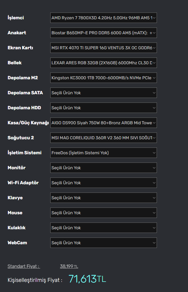Viewport: 188px width, 292px height.
Task: Open the Monitör dropdown
Action: [104, 168]
